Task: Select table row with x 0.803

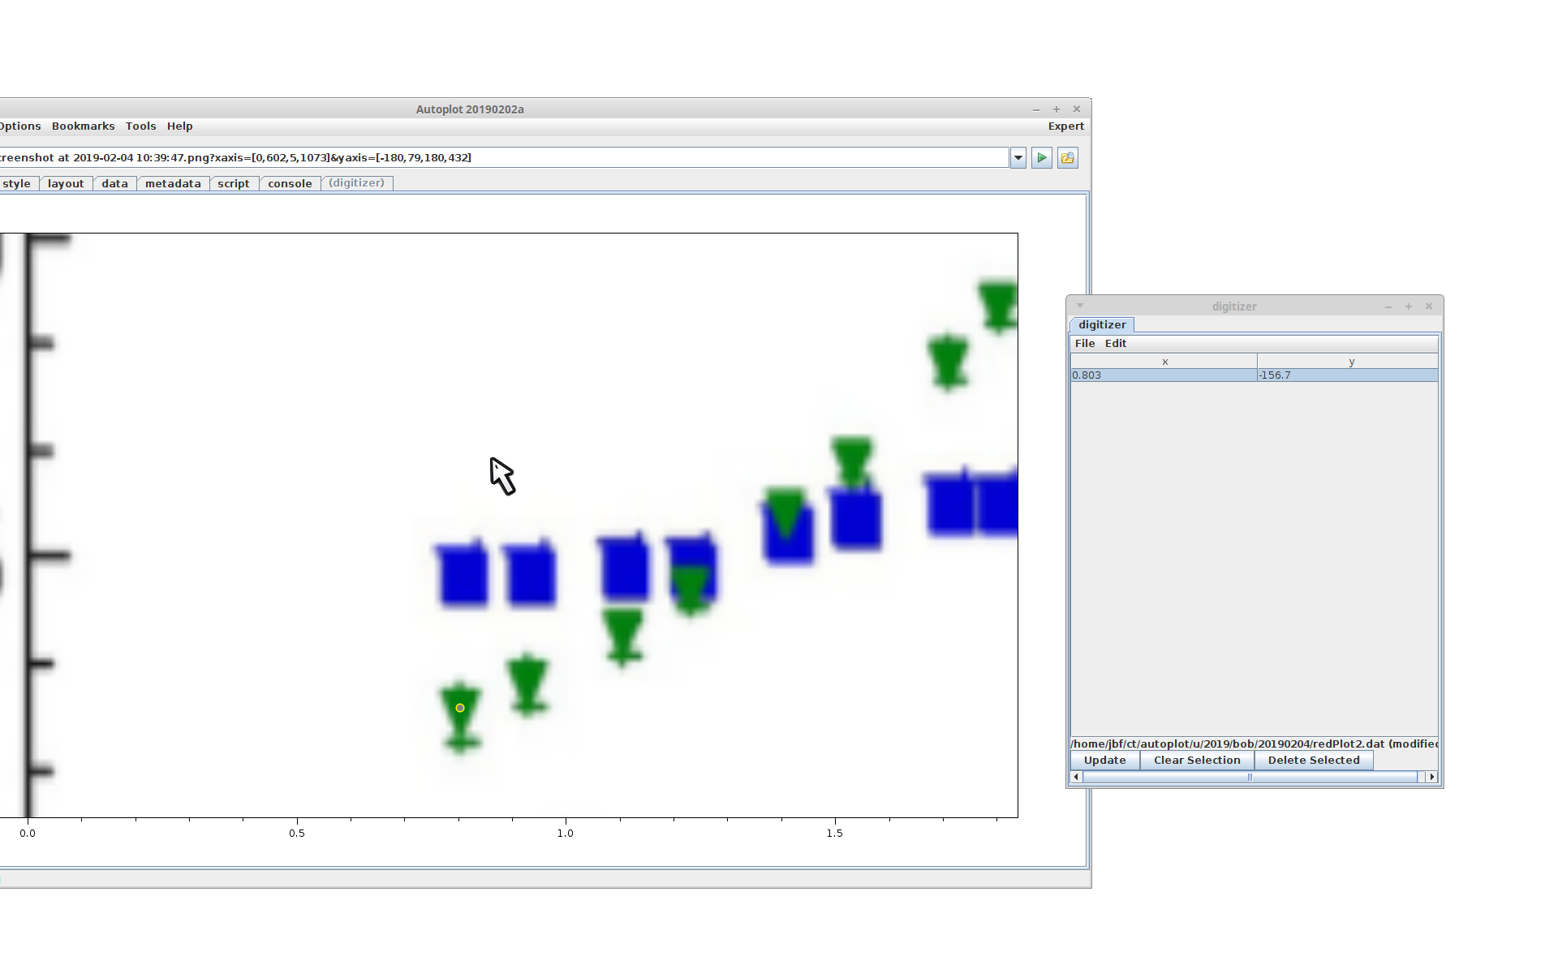Action: coord(1164,375)
